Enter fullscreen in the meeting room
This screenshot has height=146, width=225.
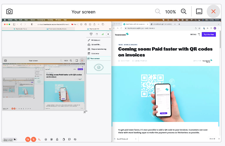(97, 34)
